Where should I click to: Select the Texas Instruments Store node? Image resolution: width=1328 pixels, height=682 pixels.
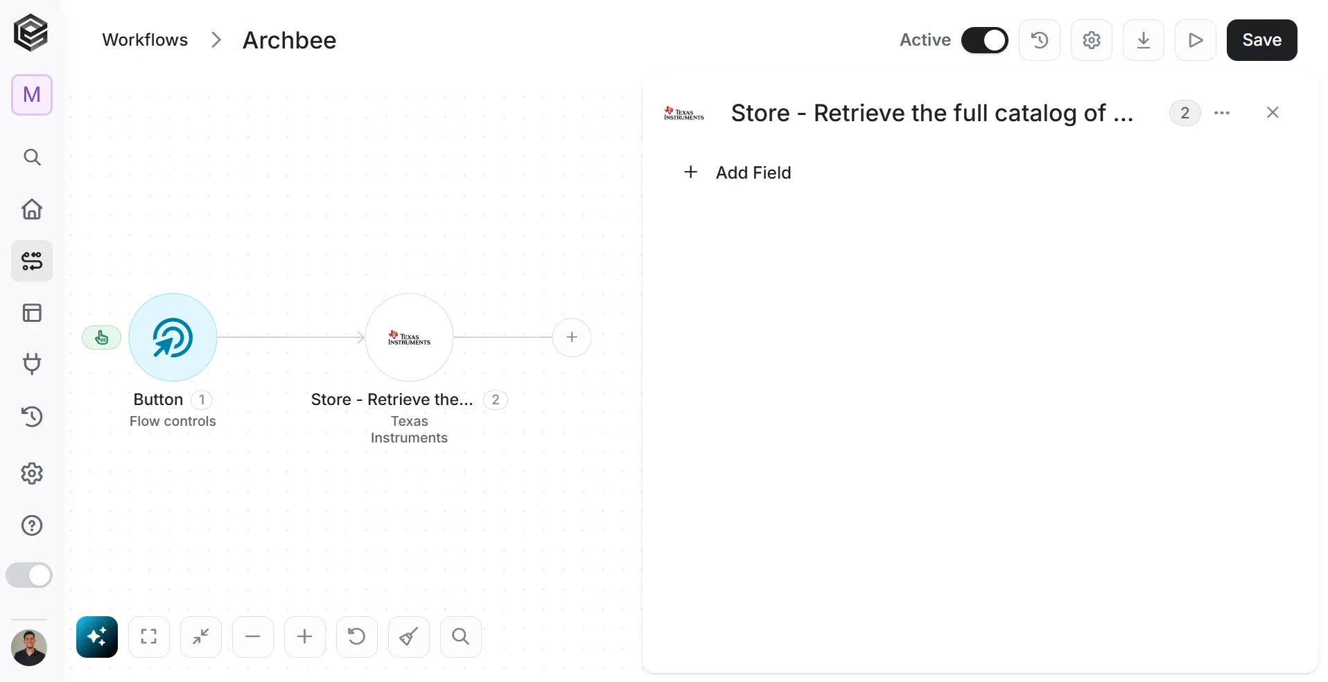410,337
